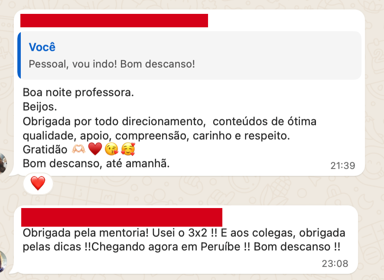
Task: Expand the quoted Você reply preview
Action: click(x=191, y=55)
